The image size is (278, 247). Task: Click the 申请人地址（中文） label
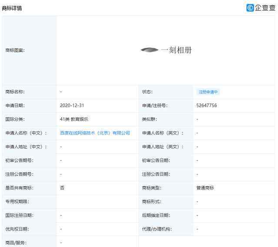[26, 147]
